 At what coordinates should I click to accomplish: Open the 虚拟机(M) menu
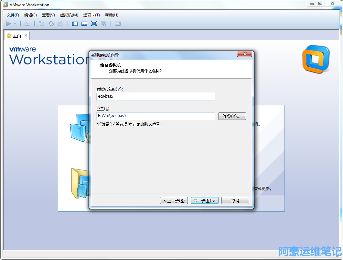pyautogui.click(x=69, y=15)
